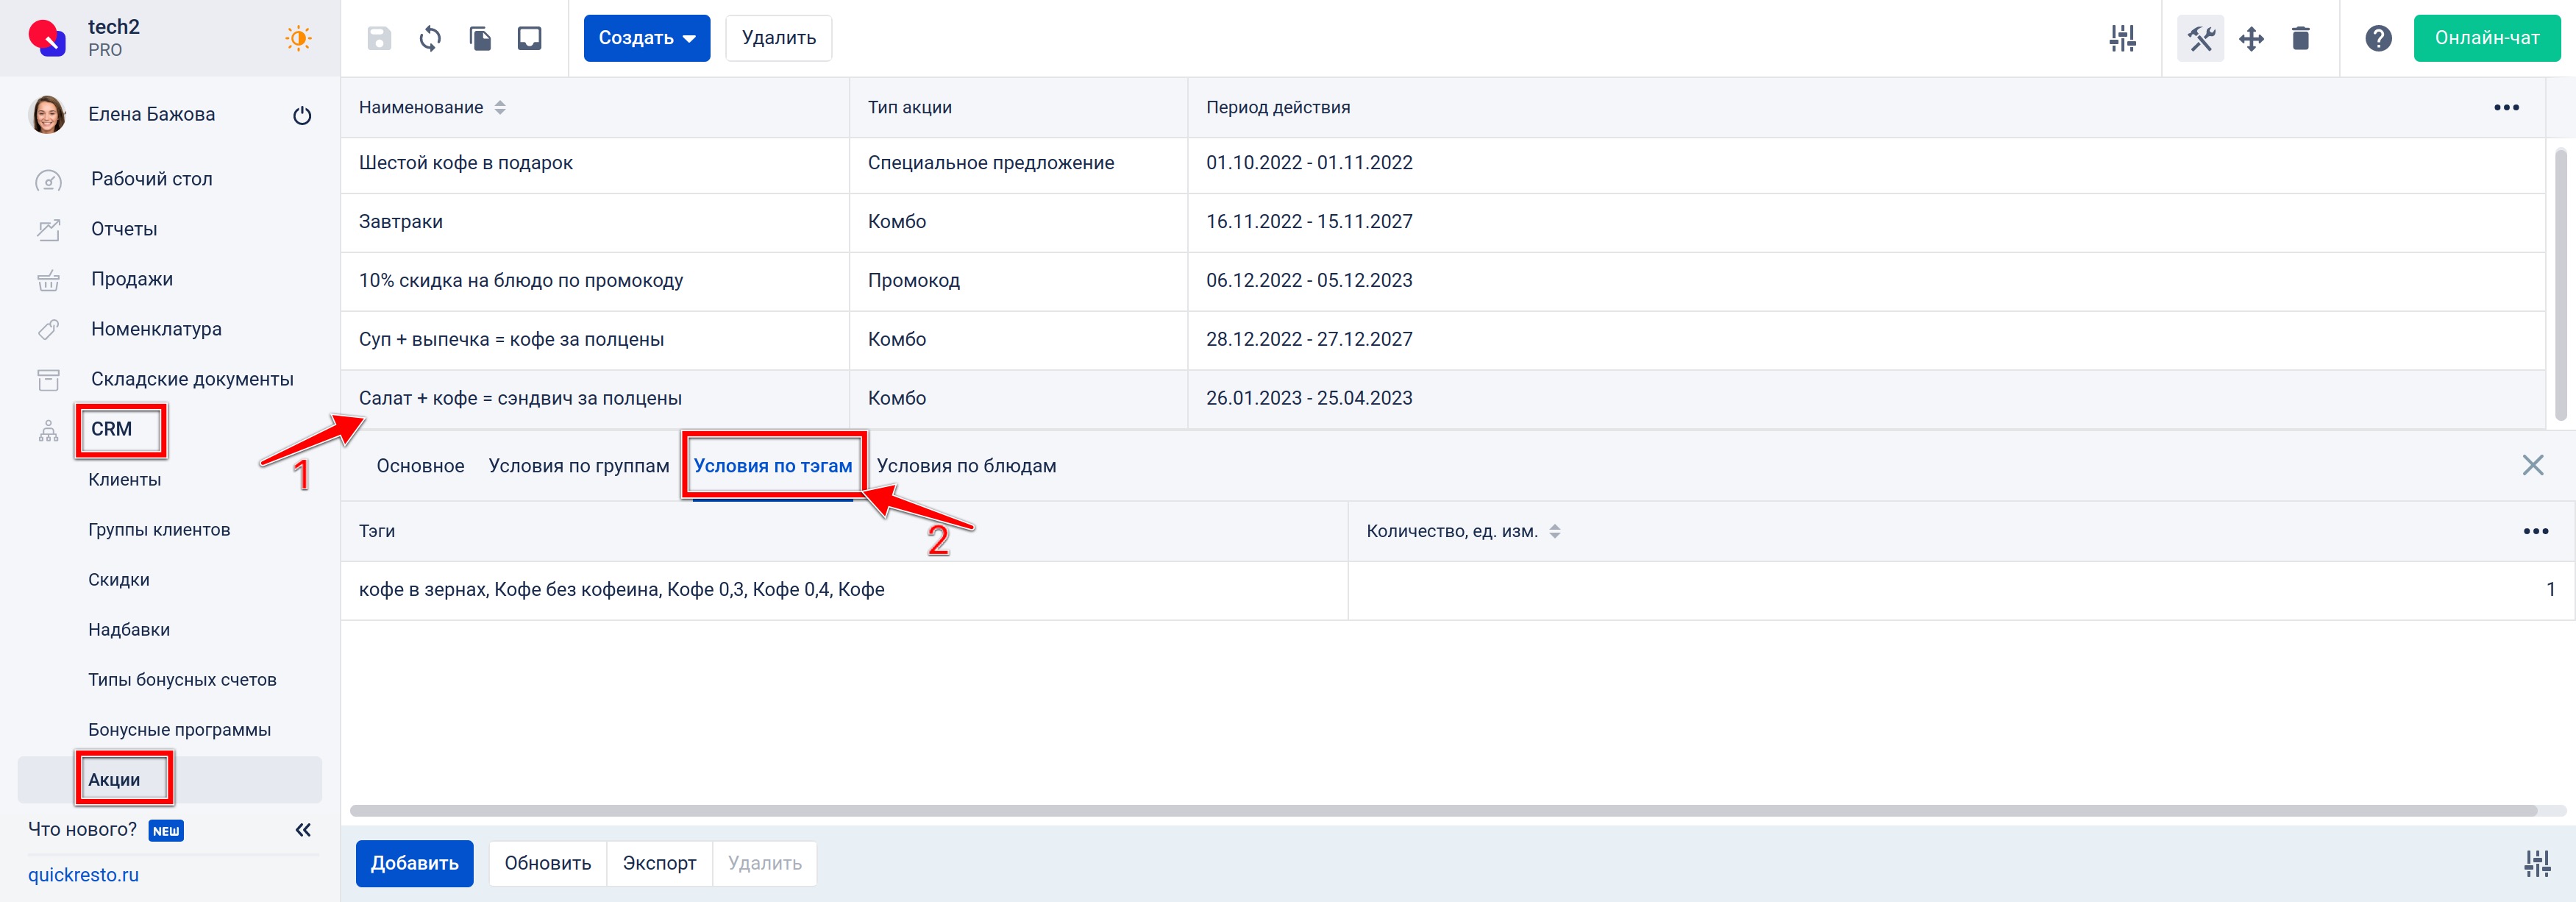Open the Онлайн-чат button
2576x902 pixels.
point(2486,38)
